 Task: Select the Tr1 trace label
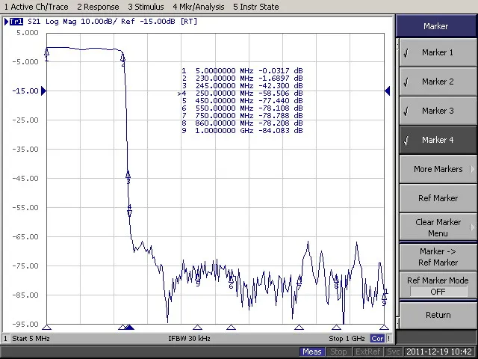(x=16, y=22)
